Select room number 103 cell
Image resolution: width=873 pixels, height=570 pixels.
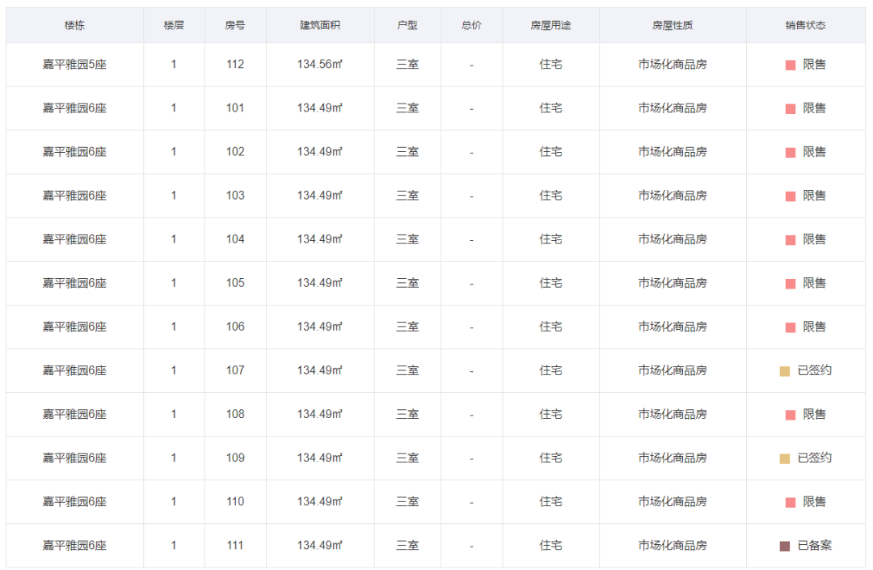click(235, 196)
